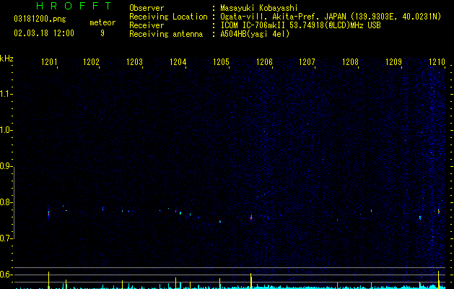This screenshot has height=289, width=454.
Task: Click the 1208 time axis marker
Action: tap(350, 62)
